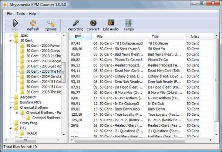Click the TRACK folder icon

(22, 133)
